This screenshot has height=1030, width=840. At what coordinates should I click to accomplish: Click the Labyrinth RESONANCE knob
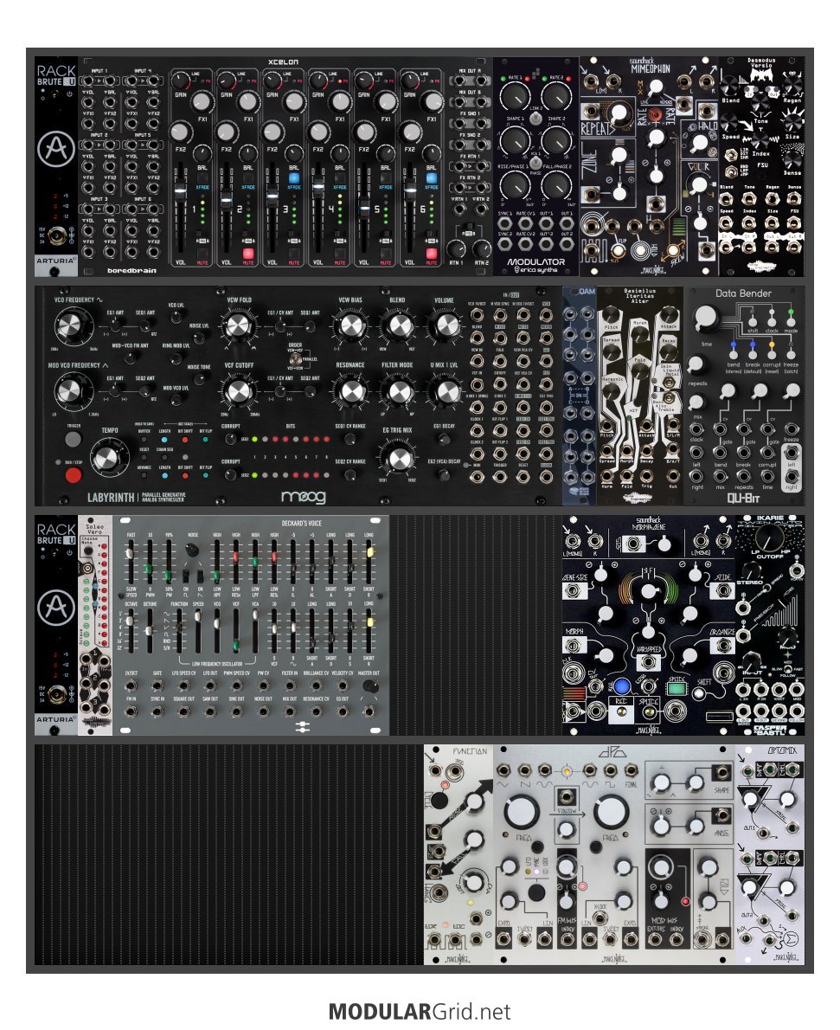[350, 391]
